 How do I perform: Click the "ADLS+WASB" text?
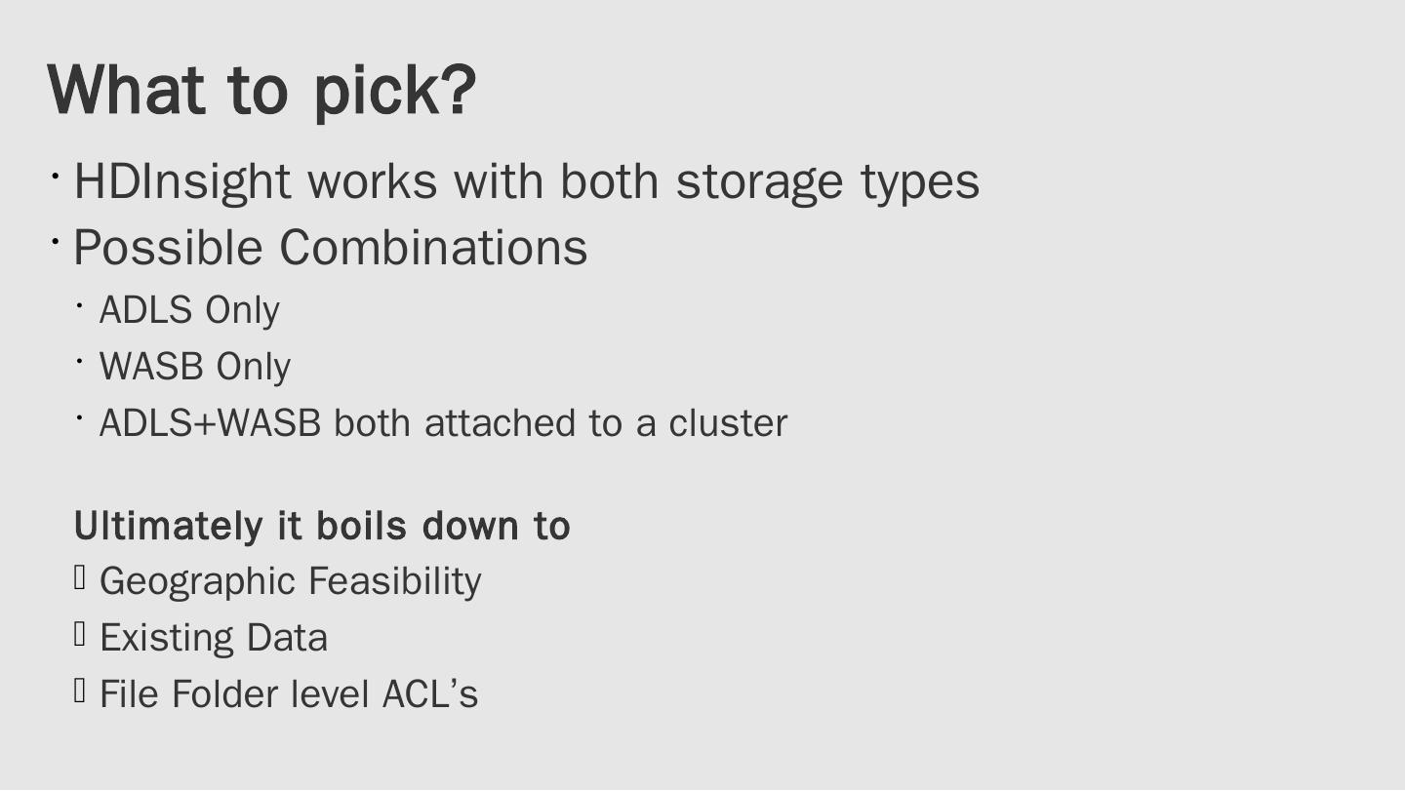(x=210, y=423)
